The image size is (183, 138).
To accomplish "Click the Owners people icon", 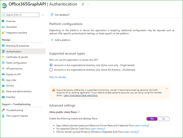I will (3, 86).
